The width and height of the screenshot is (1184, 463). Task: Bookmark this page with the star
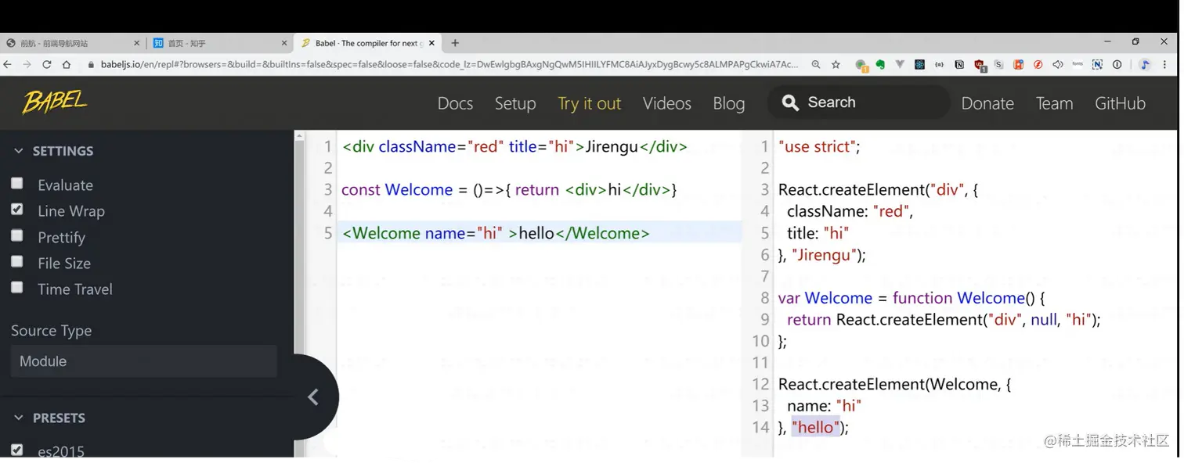(836, 65)
